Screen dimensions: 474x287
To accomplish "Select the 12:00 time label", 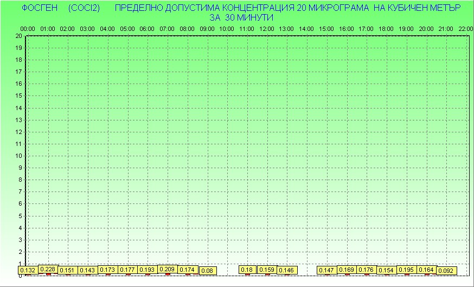I will click(x=267, y=29).
